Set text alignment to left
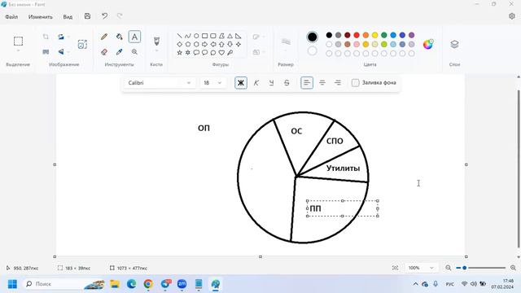Image resolution: width=521 pixels, height=293 pixels. click(307, 83)
